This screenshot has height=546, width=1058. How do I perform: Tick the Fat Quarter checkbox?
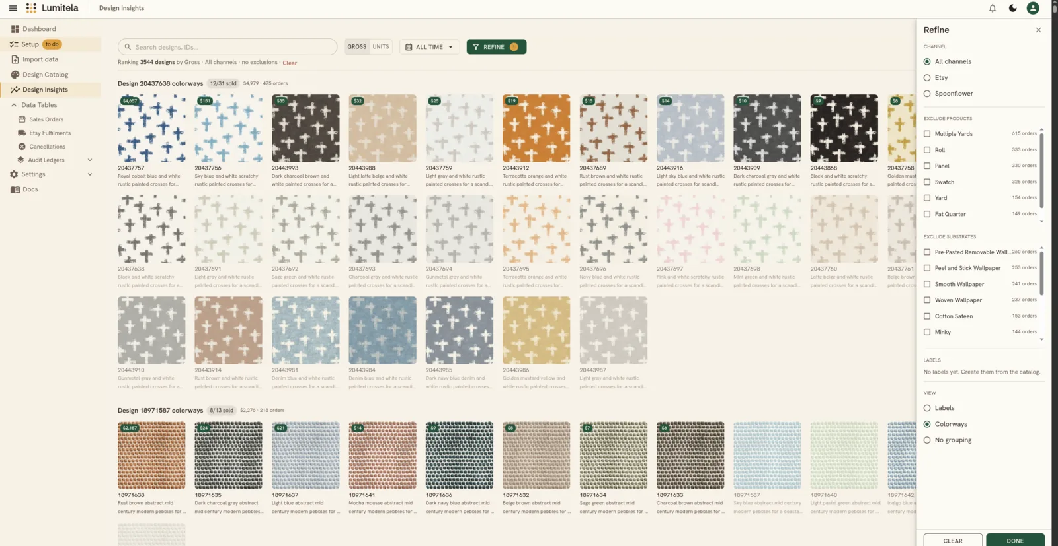pos(927,214)
